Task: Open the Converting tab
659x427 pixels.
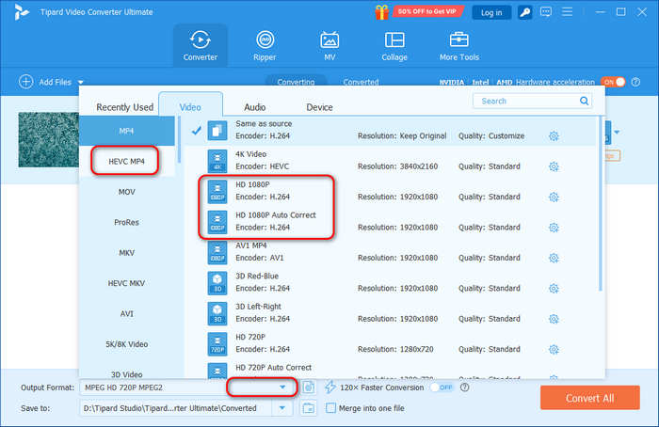Action: (296, 82)
